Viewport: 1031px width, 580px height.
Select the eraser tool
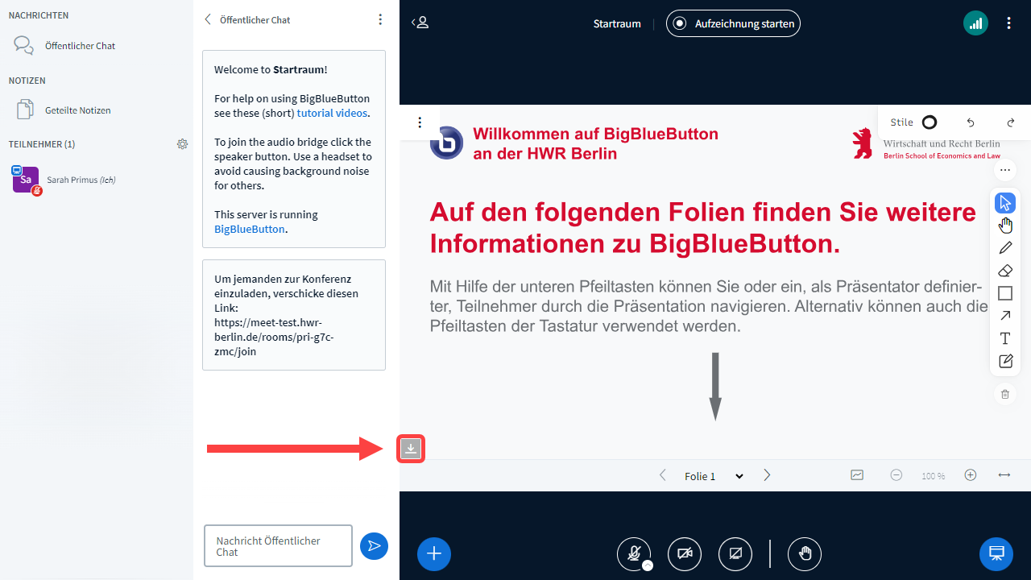1005,271
